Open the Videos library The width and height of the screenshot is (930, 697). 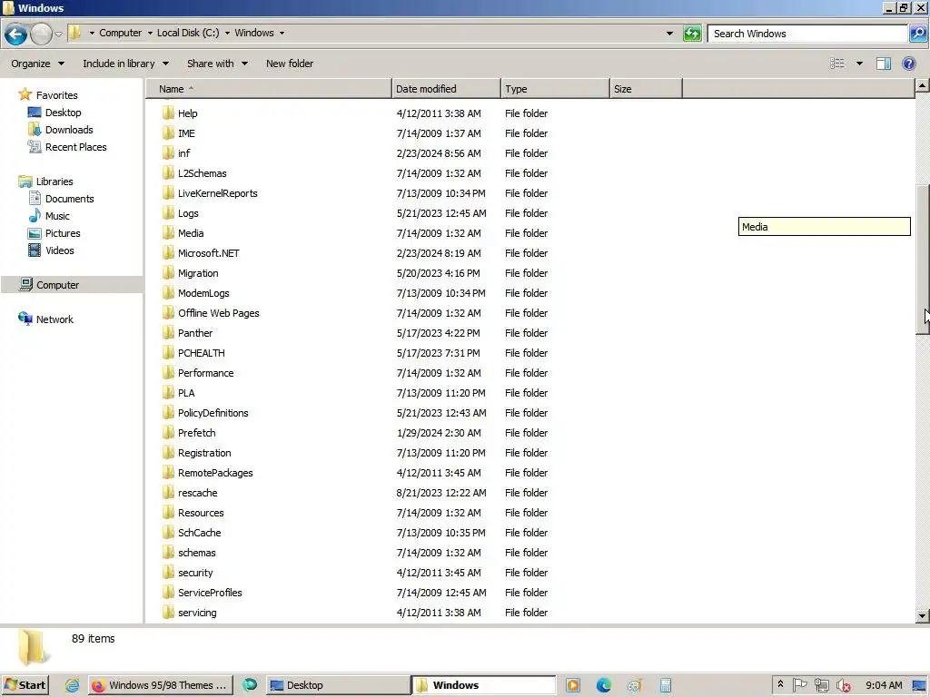(59, 250)
